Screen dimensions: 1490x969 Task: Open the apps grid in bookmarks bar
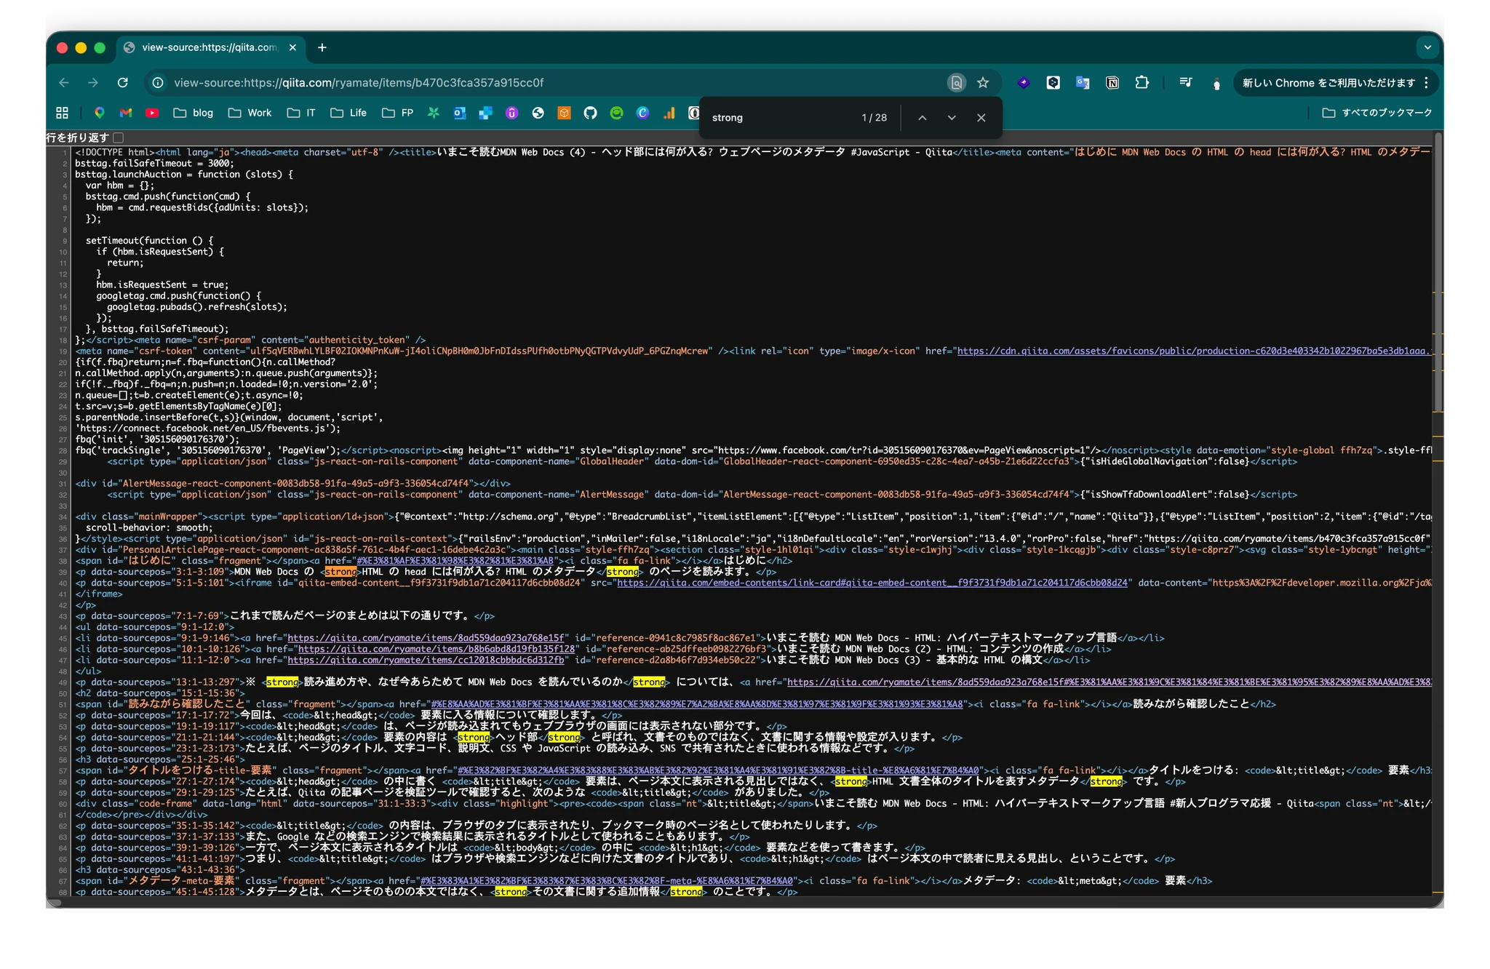coord(62,113)
